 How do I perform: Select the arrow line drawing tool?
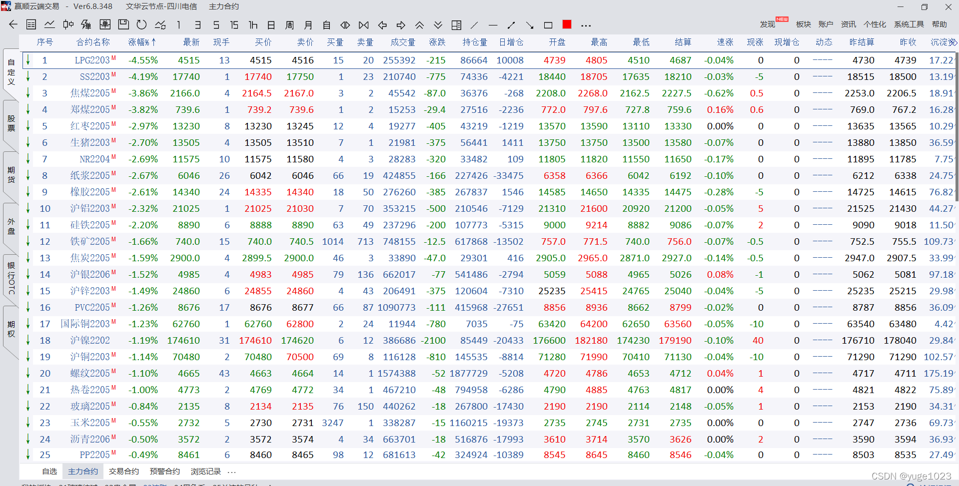[530, 24]
